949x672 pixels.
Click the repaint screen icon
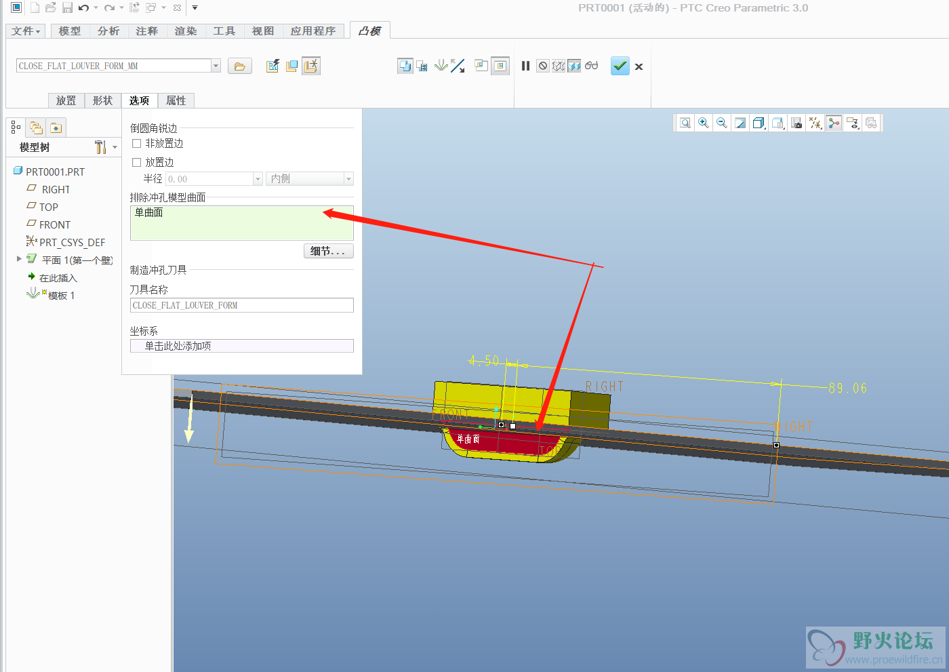coord(740,123)
